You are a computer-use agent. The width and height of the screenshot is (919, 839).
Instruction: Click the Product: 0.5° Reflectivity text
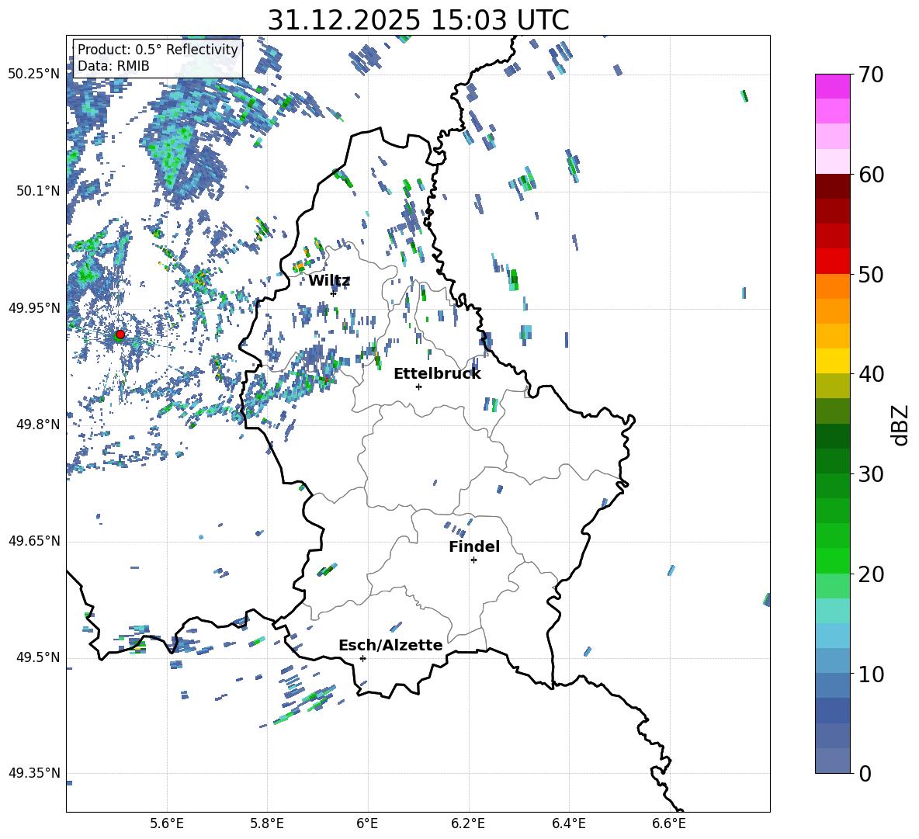tap(158, 50)
